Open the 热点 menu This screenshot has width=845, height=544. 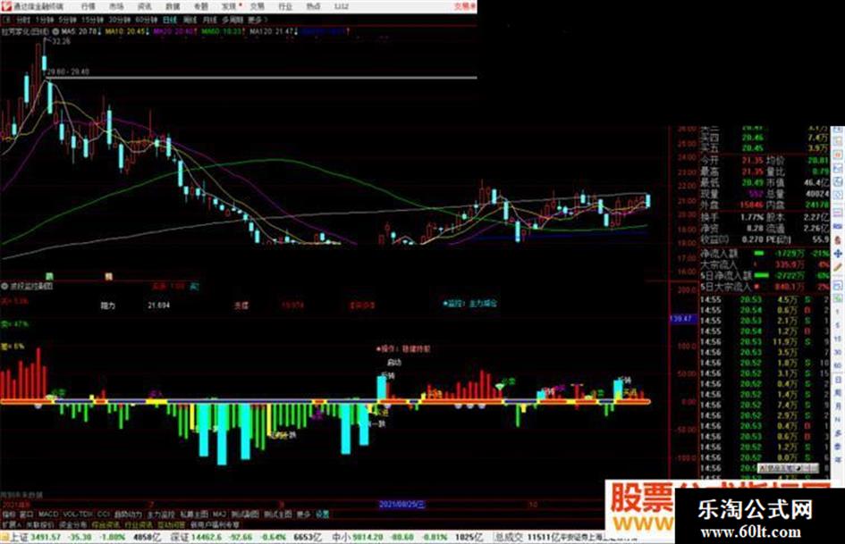coord(313,6)
